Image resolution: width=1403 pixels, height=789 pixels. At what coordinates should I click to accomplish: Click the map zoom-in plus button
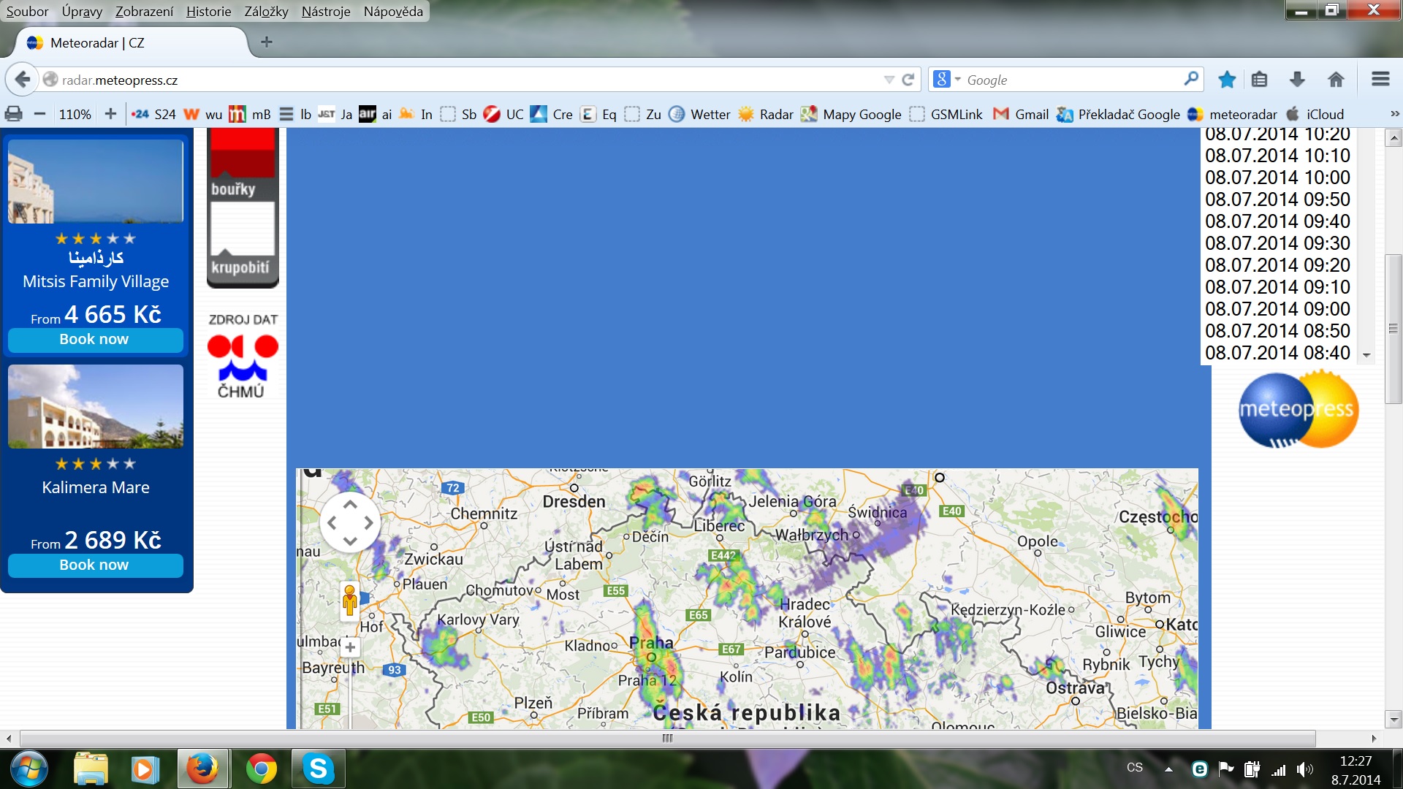pyautogui.click(x=351, y=647)
